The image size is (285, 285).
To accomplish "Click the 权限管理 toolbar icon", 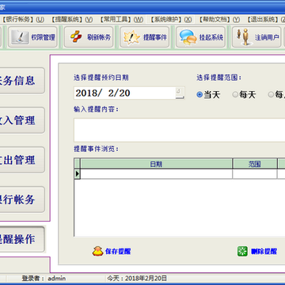I will coord(20,37).
